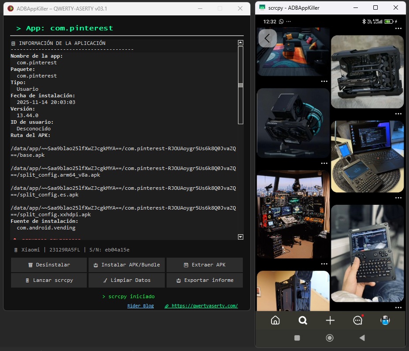Image resolution: width=409 pixels, height=351 pixels.
Task: Click the ADBAppKiller window title icon
Action: click(11, 9)
